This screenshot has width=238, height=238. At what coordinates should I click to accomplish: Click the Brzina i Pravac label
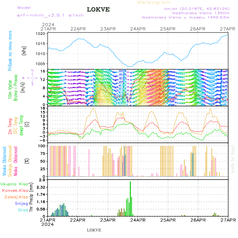pos(16,88)
